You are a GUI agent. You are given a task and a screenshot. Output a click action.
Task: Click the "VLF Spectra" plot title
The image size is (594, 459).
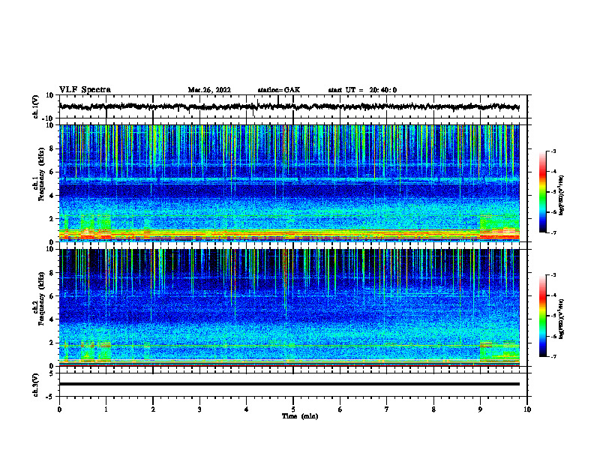click(x=85, y=90)
